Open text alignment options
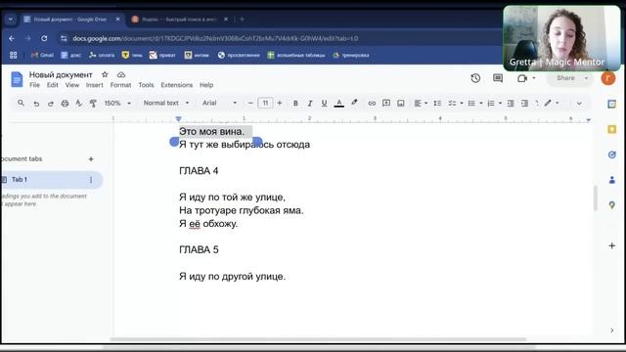 (421, 104)
